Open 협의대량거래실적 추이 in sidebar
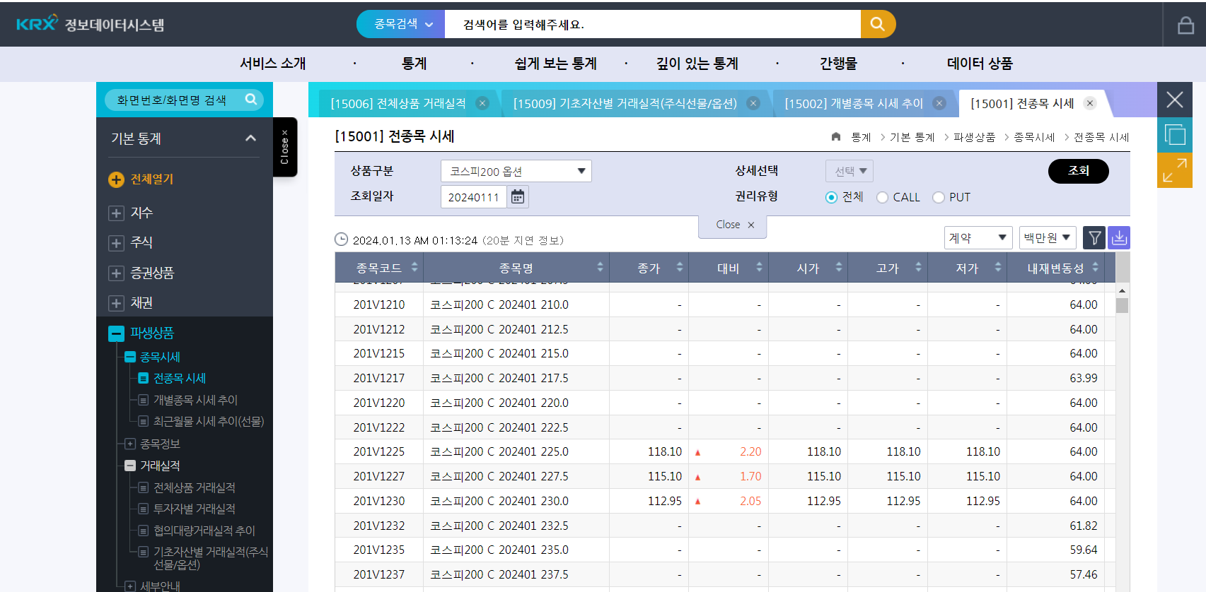Screen dimensions: 1206x592 (x=204, y=531)
